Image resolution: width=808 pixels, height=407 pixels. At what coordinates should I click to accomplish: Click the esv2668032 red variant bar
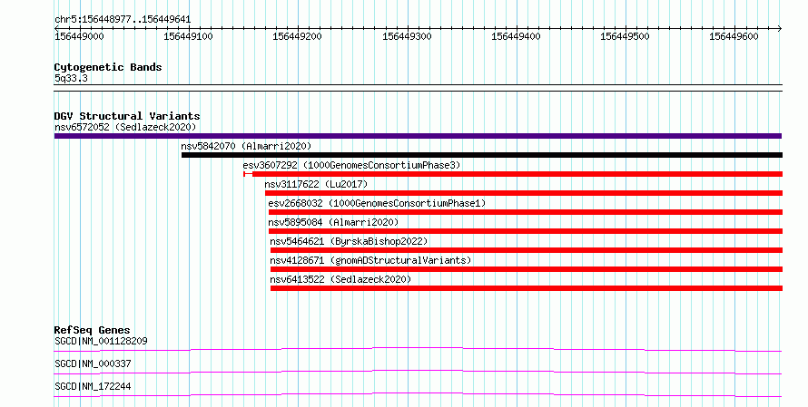(x=526, y=212)
